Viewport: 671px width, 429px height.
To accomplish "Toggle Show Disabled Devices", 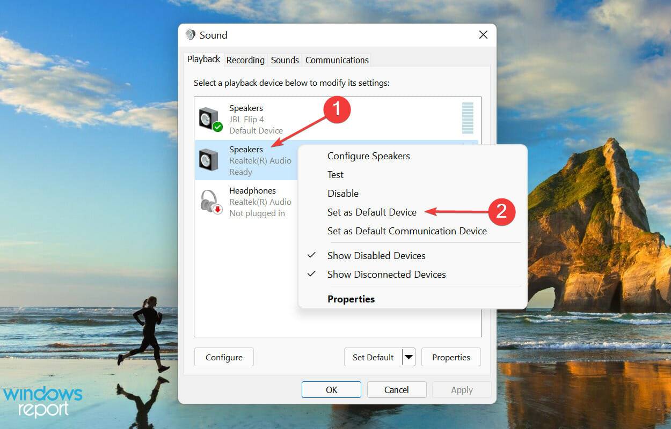I will pos(376,256).
